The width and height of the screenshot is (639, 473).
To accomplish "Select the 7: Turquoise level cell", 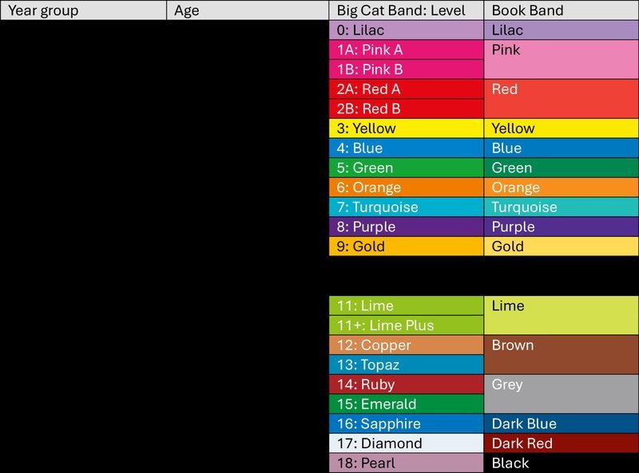I will (x=407, y=207).
